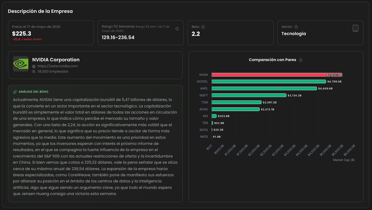Click the building icon in Sector card
Screen dimensions: 372x210
[355, 28]
